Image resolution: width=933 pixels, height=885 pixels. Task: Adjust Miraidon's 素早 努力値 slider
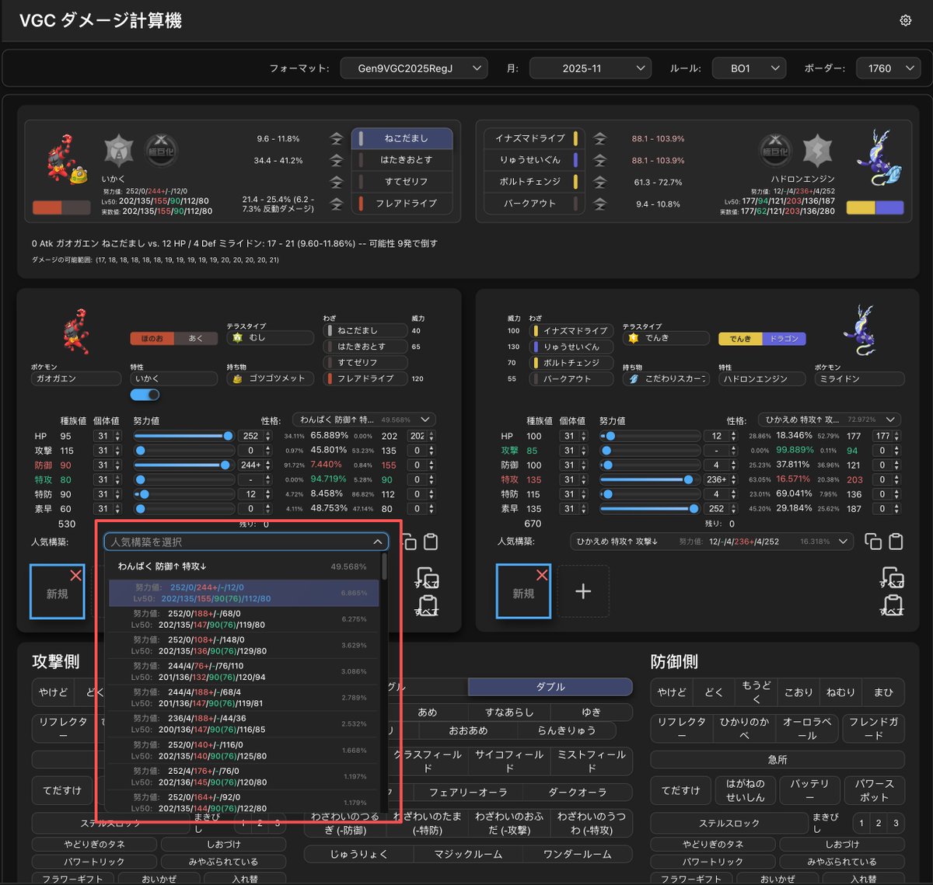click(x=650, y=509)
